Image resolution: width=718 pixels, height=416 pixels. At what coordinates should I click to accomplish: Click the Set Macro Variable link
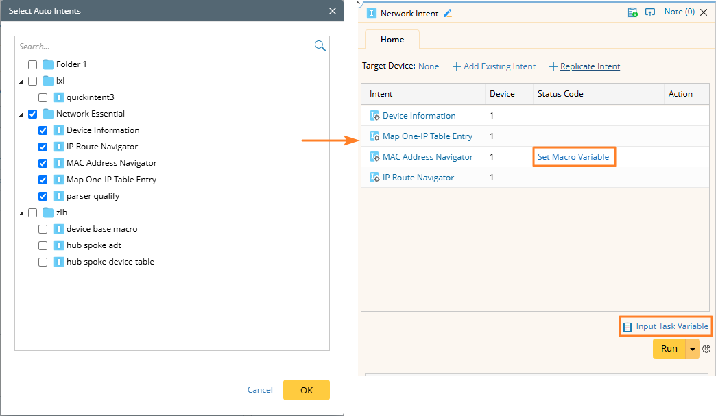point(573,157)
